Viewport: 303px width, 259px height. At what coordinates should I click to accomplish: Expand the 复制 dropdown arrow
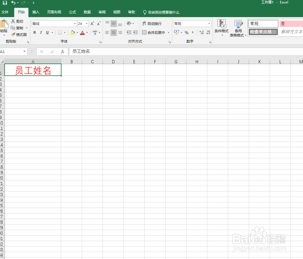(x=27, y=28)
